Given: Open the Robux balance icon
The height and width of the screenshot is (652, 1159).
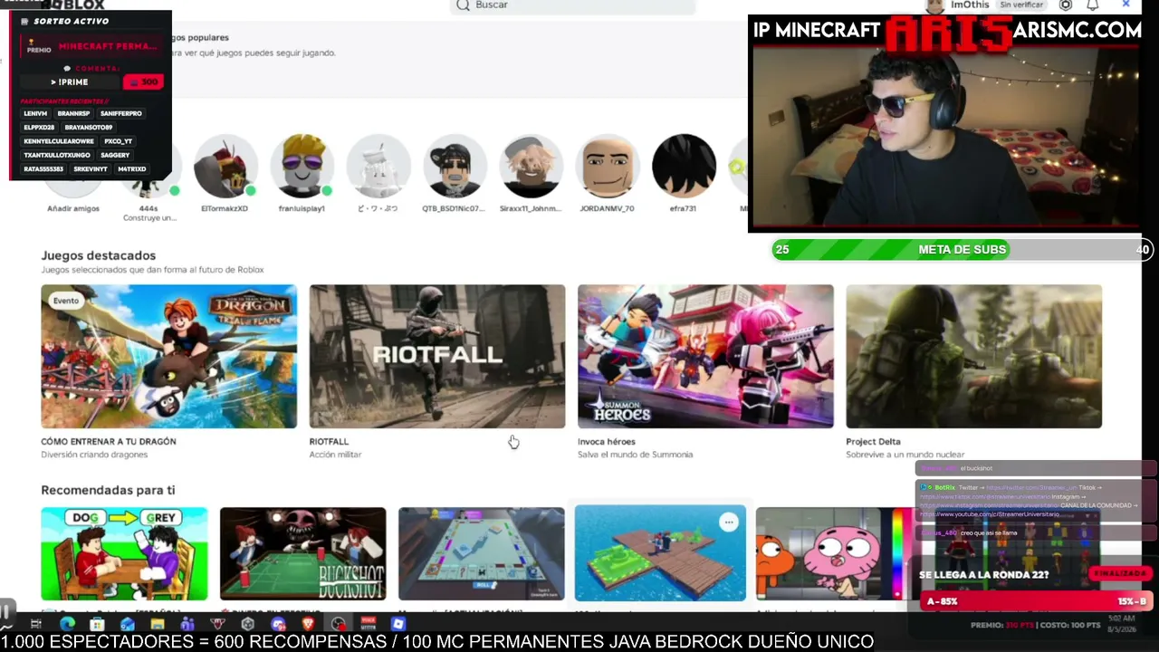Looking at the screenshot, I should (x=1066, y=5).
